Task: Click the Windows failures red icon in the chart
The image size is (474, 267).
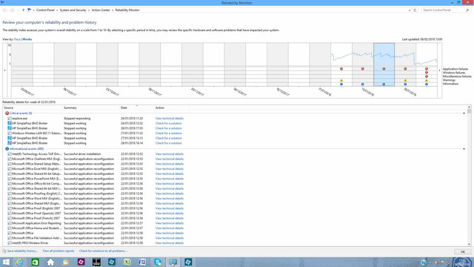Action: 427,73
